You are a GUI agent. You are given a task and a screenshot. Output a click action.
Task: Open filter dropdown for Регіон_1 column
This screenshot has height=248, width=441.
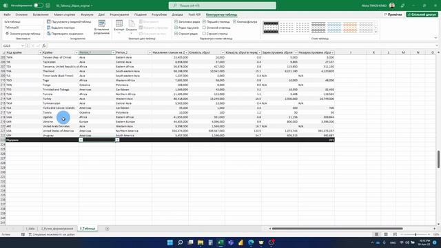click(x=113, y=52)
